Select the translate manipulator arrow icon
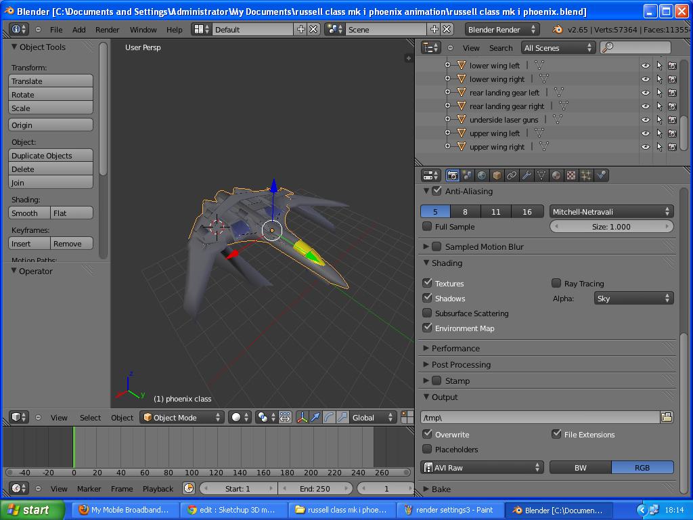The image size is (693, 520). coord(315,417)
